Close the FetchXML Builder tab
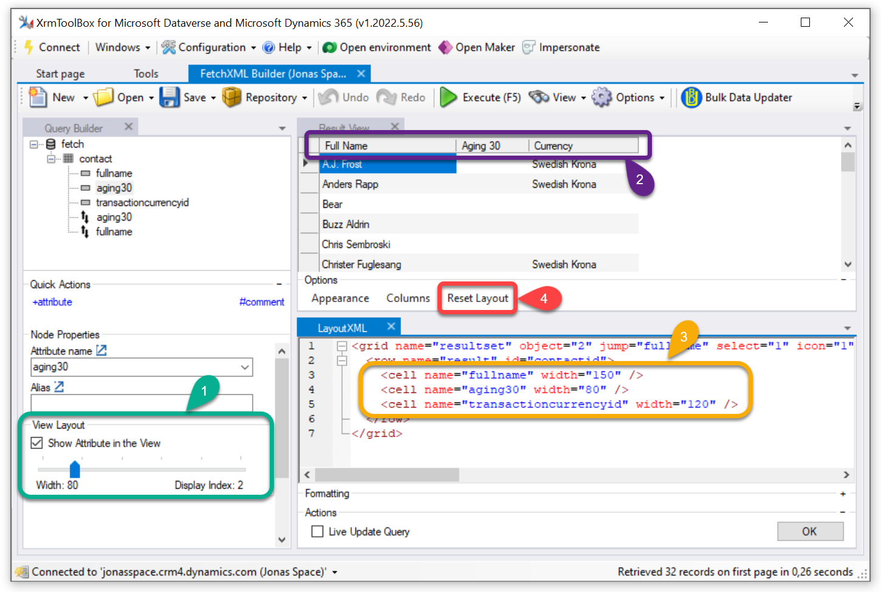 point(361,74)
